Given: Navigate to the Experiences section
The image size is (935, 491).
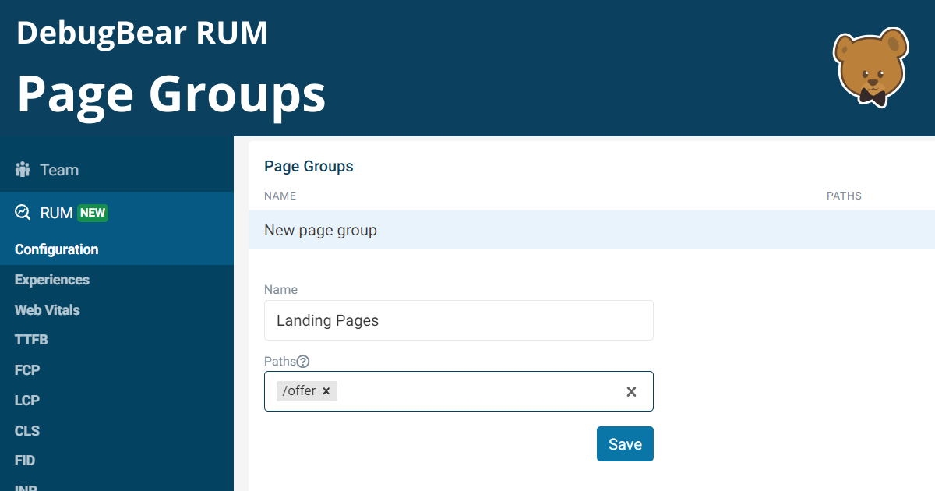Looking at the screenshot, I should point(51,279).
